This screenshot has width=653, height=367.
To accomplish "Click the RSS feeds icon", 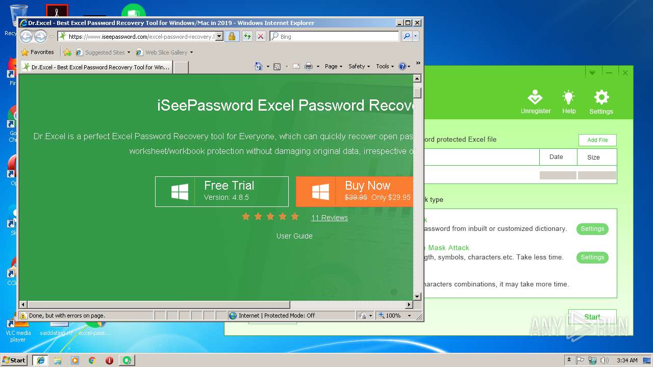I will tap(277, 66).
